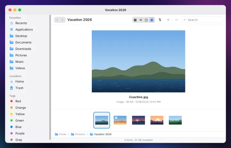This screenshot has width=231, height=148.
Task: Click the sidebar scrollbar
Action: [x=50, y=77]
